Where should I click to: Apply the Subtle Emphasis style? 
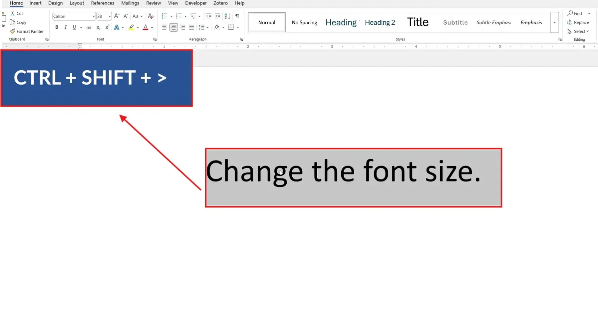tap(493, 22)
